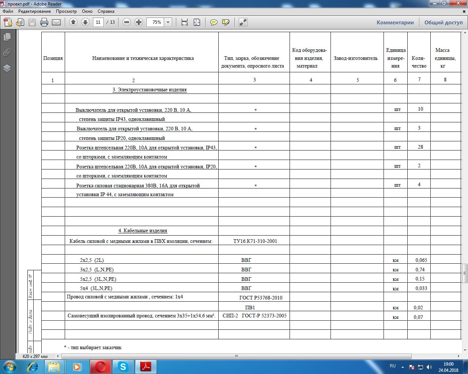Zoom out with the minus button
Image resolution: width=468 pixels, height=374 pixels.
[x=127, y=22]
